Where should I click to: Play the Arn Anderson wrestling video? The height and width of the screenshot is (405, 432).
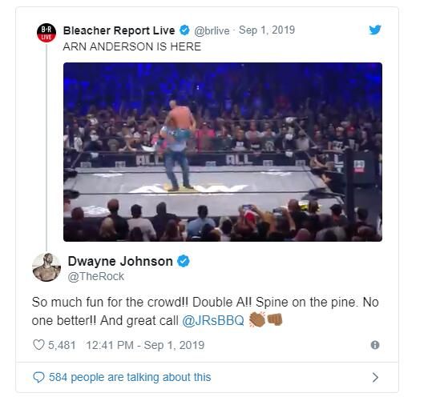(223, 152)
